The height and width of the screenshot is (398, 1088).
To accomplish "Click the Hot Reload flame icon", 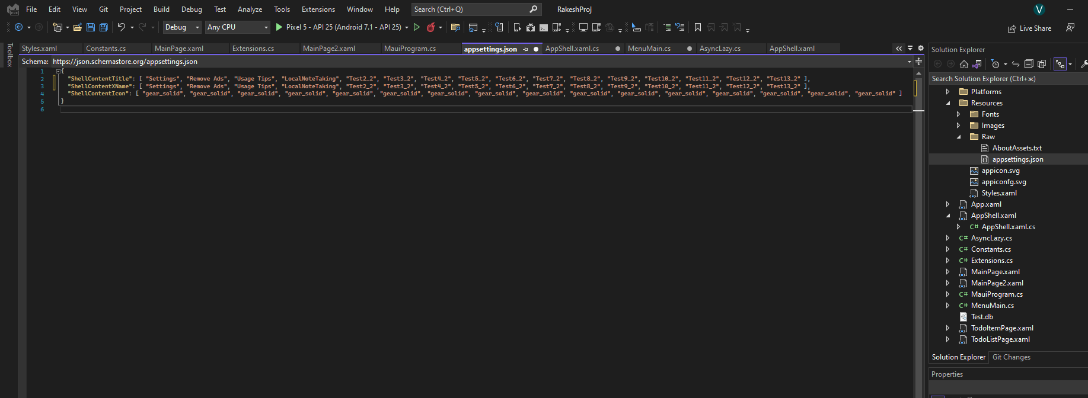I will (x=431, y=27).
